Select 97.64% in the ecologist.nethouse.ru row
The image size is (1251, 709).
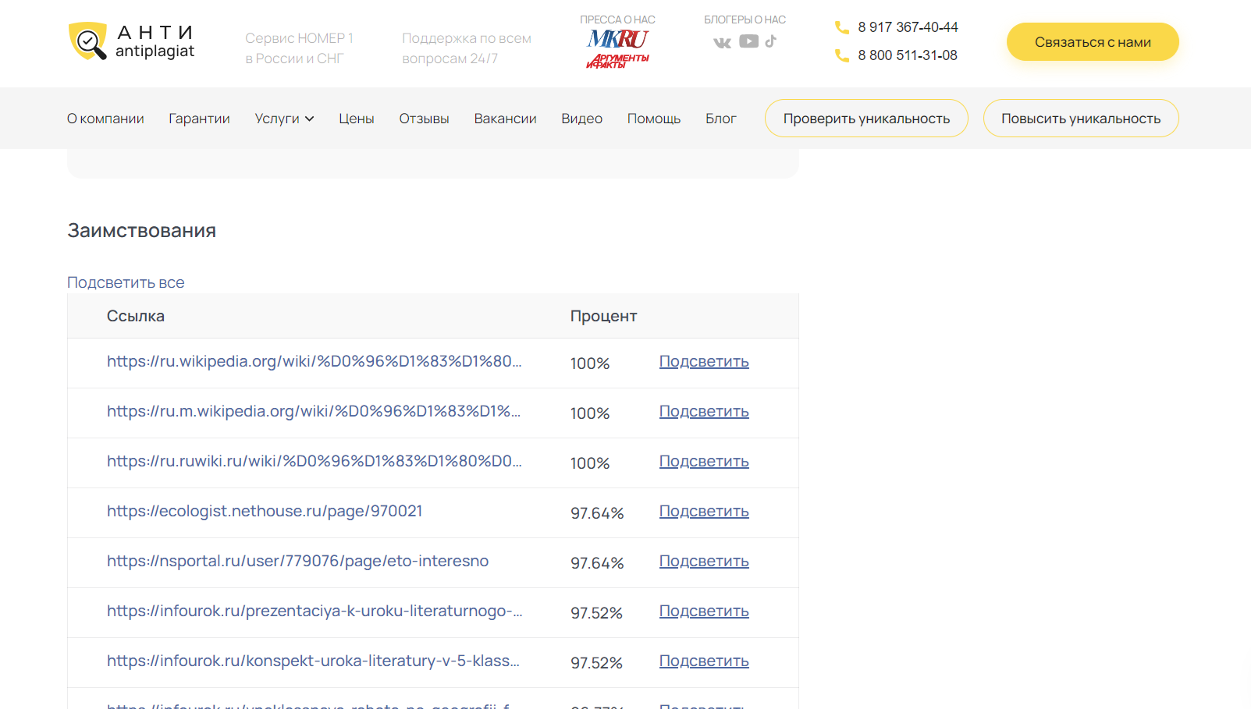click(x=597, y=513)
